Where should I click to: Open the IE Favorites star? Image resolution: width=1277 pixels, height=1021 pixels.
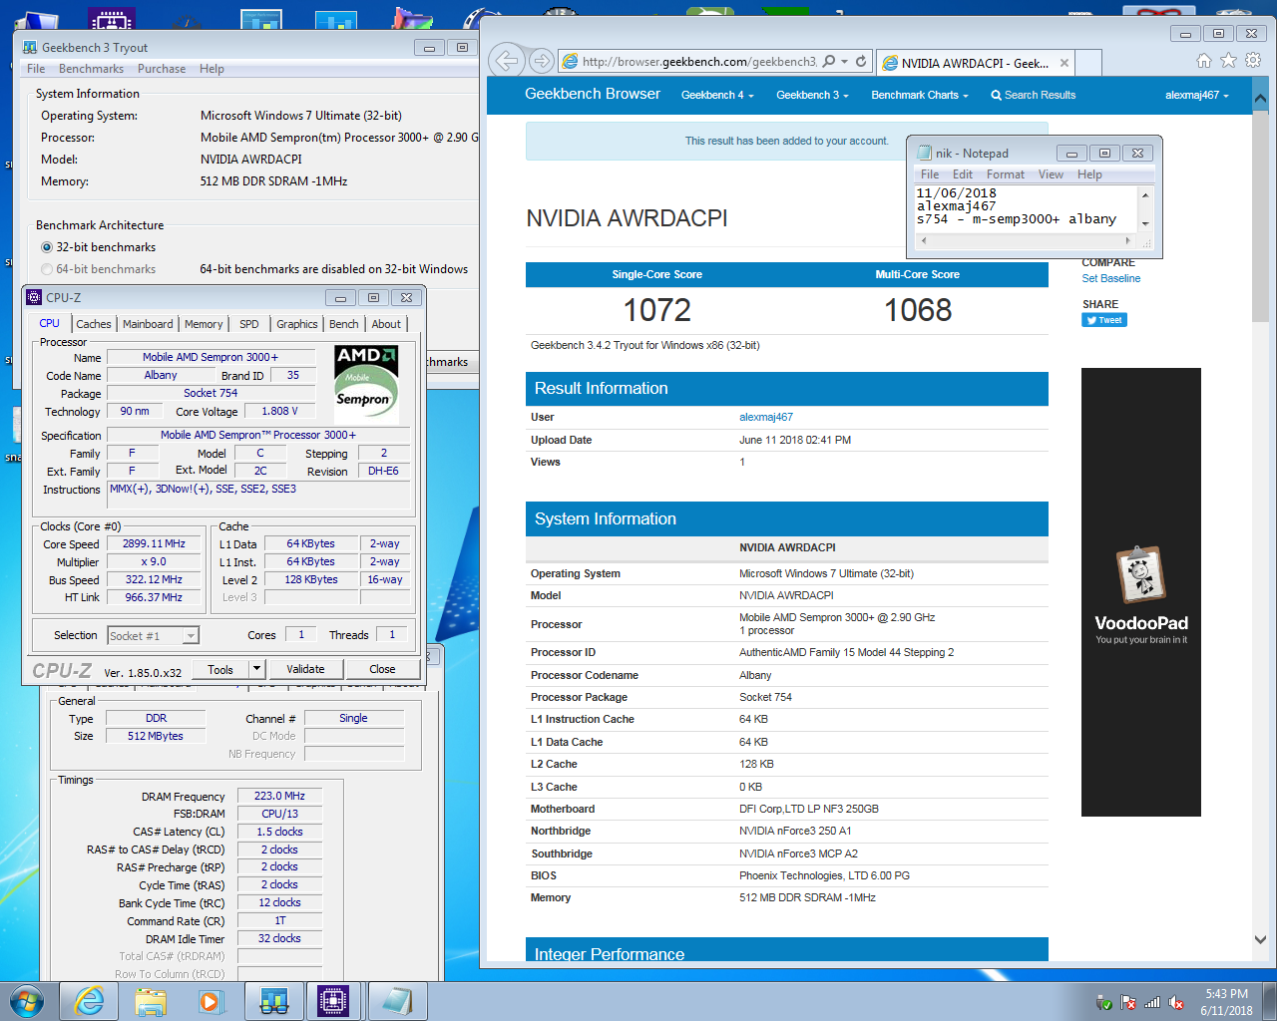[x=1228, y=61]
